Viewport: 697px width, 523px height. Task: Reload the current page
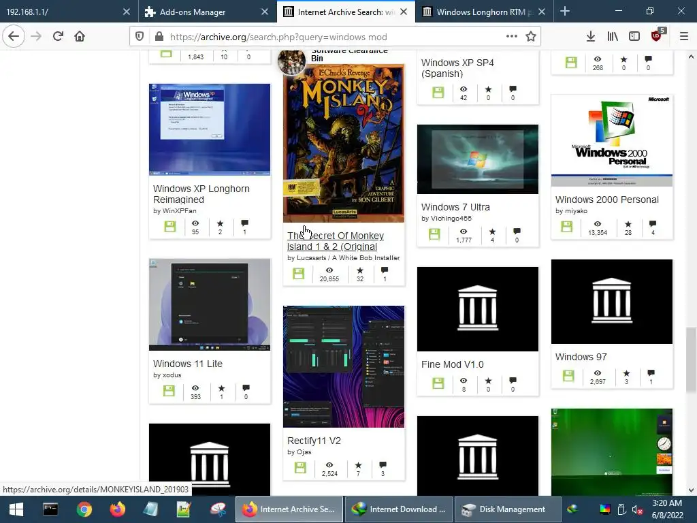pos(58,37)
